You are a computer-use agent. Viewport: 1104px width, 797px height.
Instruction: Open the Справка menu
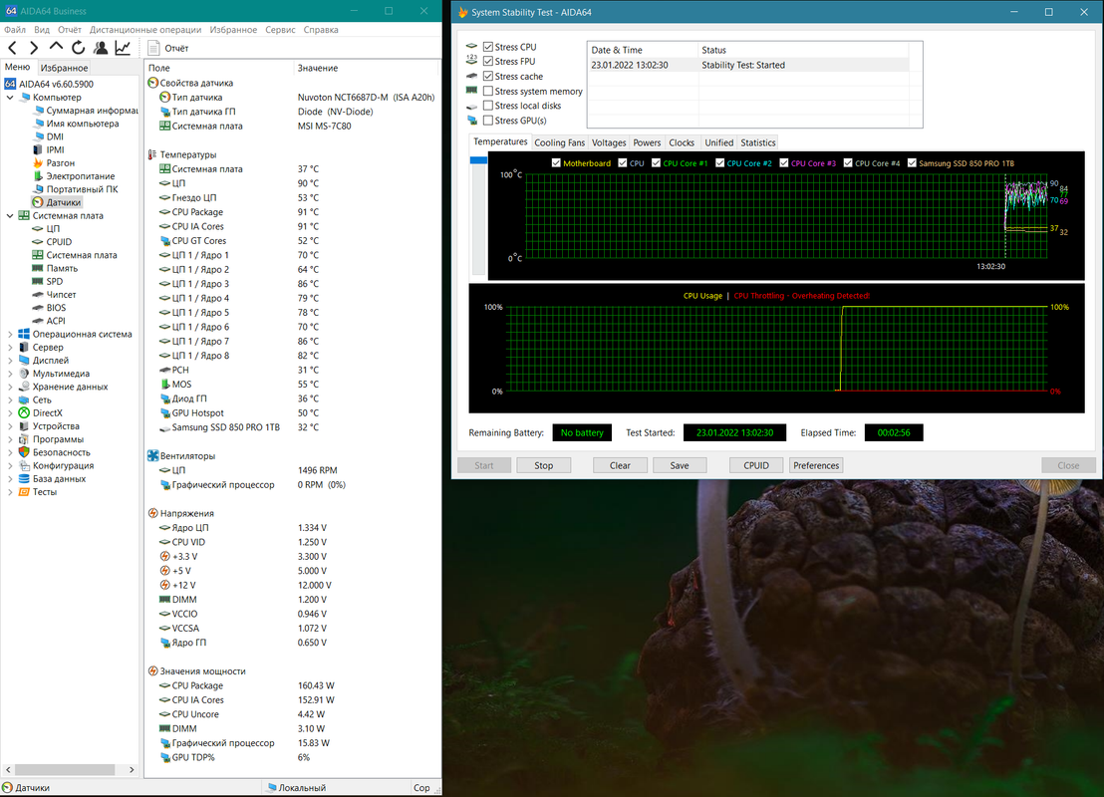pos(321,30)
